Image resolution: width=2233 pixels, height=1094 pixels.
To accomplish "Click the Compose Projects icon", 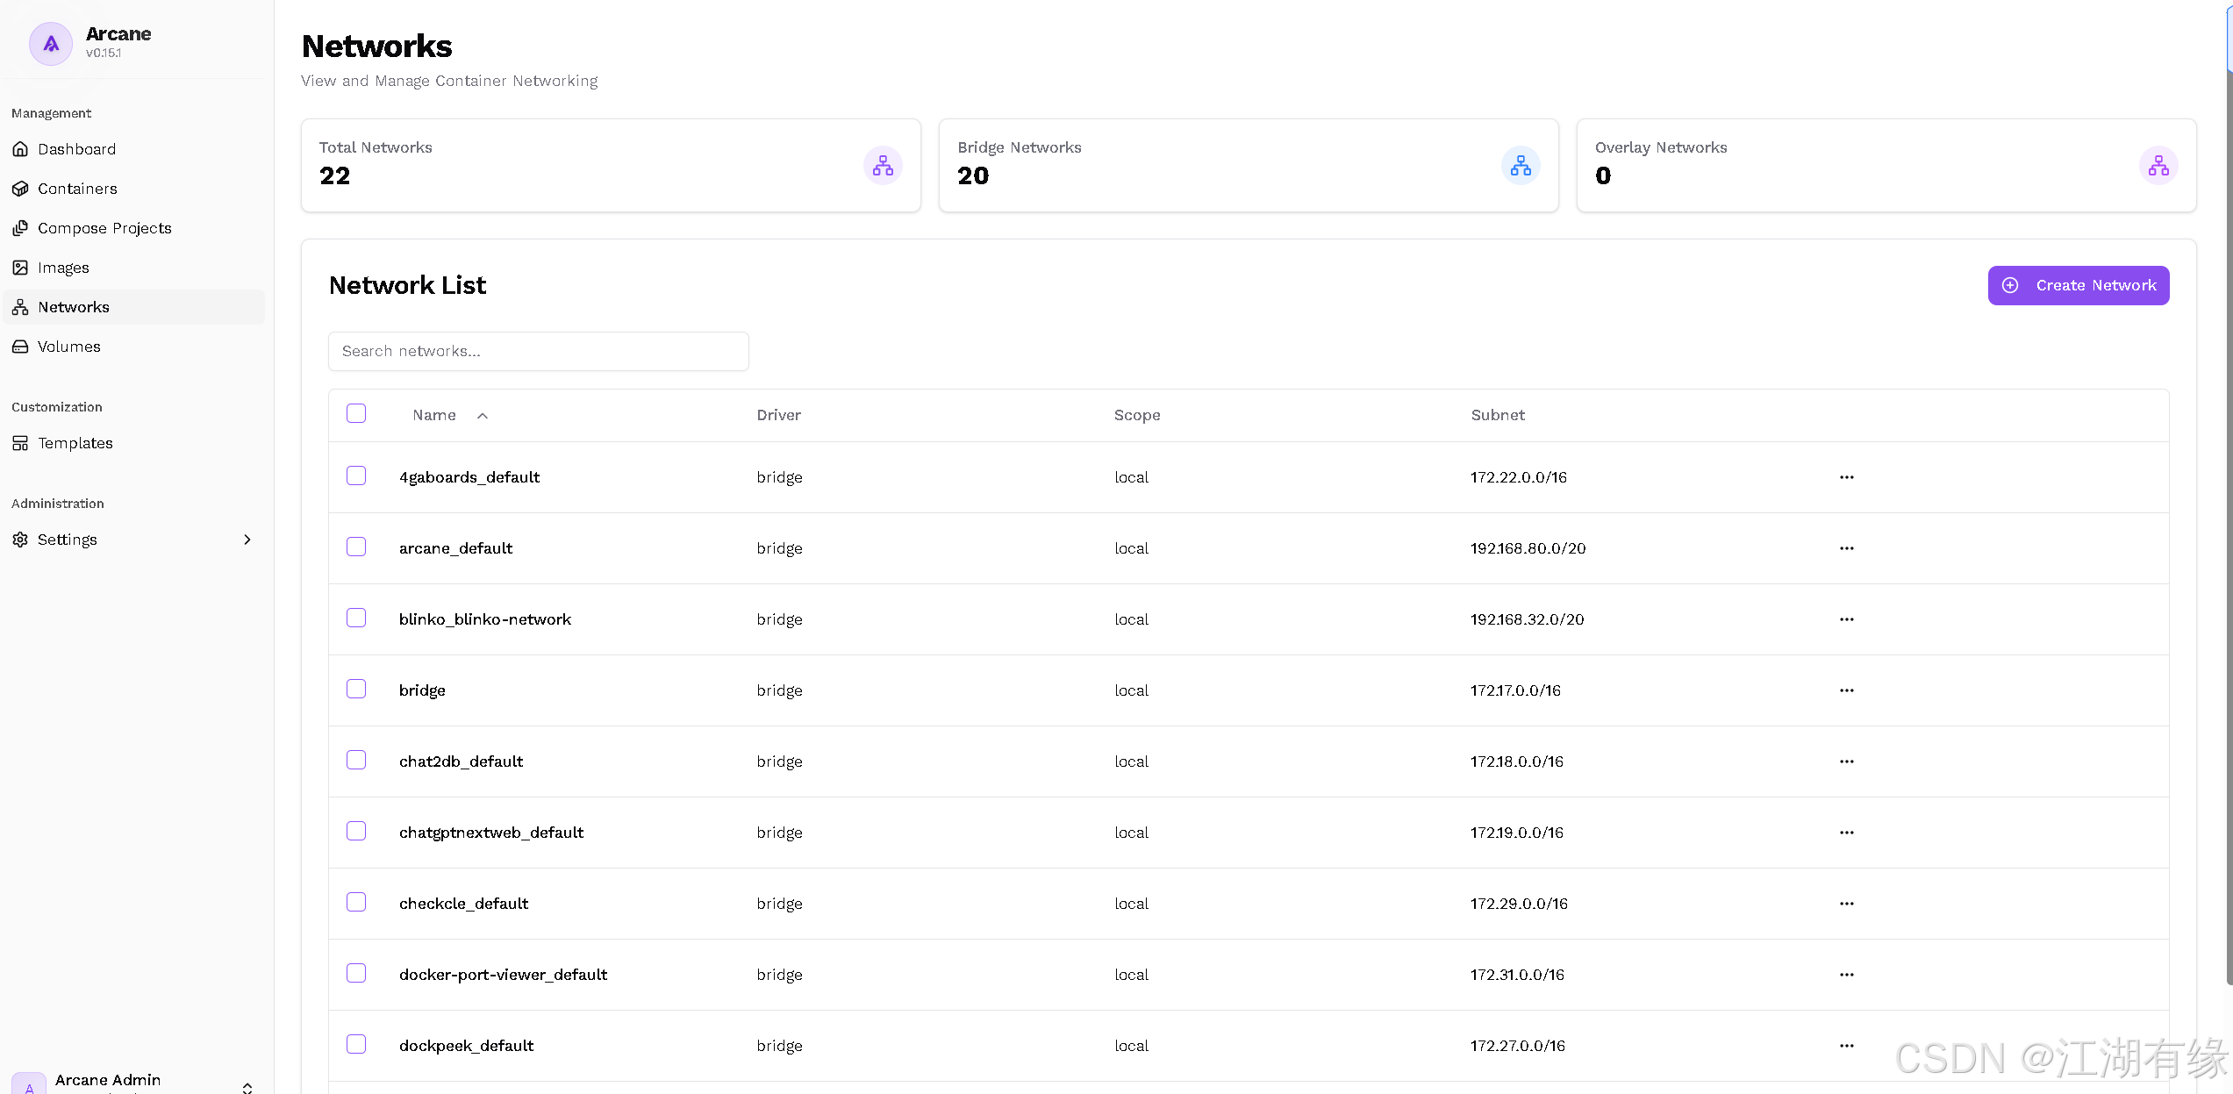I will 20,228.
